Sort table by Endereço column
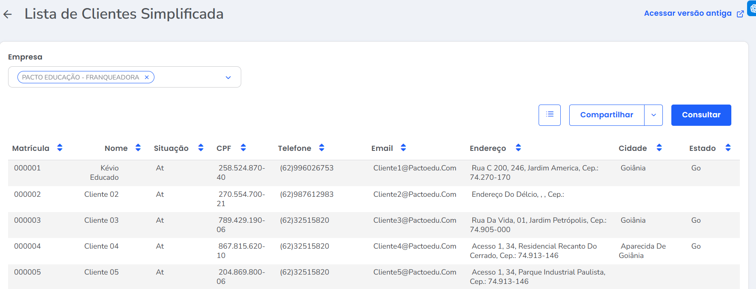756x289 pixels. pyautogui.click(x=518, y=148)
